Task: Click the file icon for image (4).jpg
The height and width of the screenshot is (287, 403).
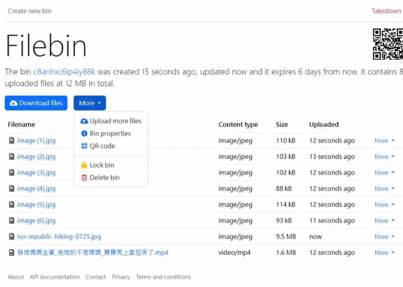Action: tap(11, 189)
